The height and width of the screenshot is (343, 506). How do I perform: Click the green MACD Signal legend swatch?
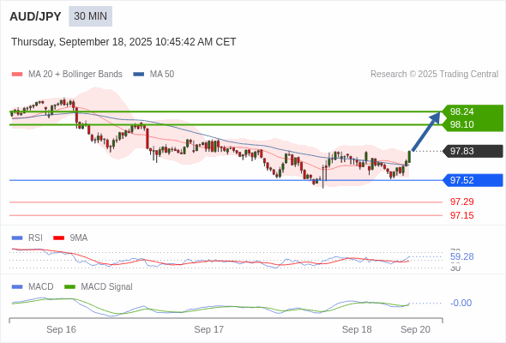click(69, 287)
